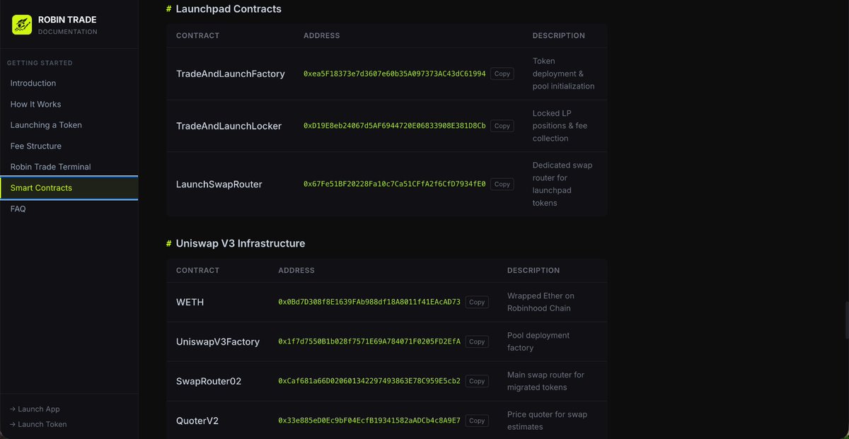The image size is (849, 439).
Task: Click the WETH contract name
Action: coord(190,302)
